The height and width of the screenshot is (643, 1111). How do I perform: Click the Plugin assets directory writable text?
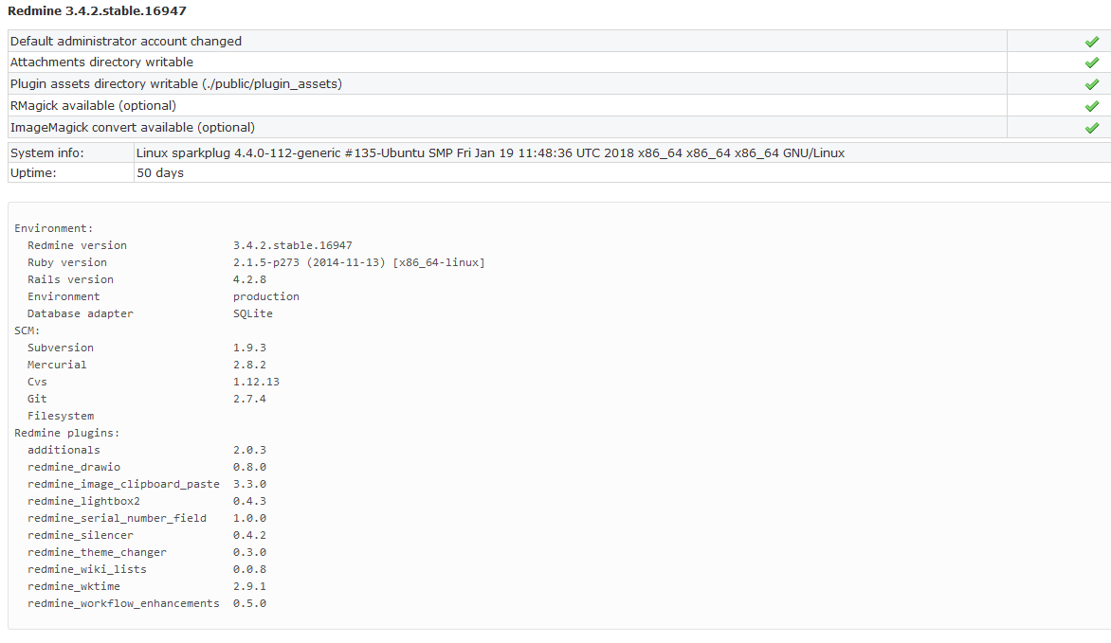[x=175, y=83]
